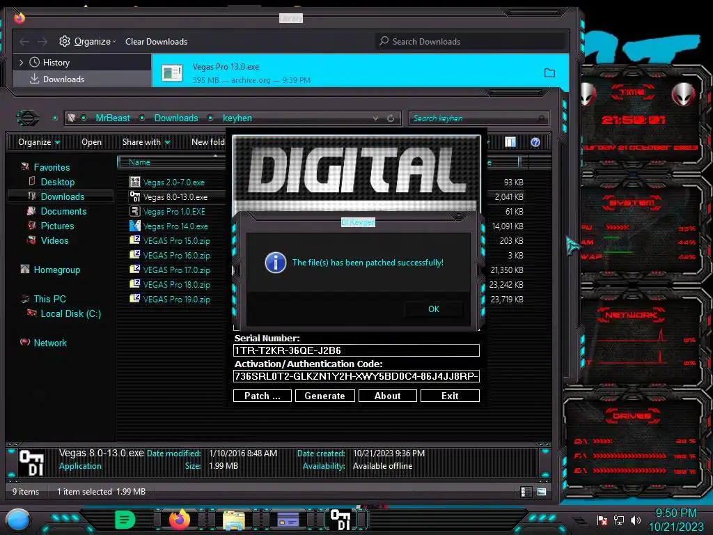Switch to large icons view in status bar
The width and height of the screenshot is (713, 535).
tap(542, 491)
